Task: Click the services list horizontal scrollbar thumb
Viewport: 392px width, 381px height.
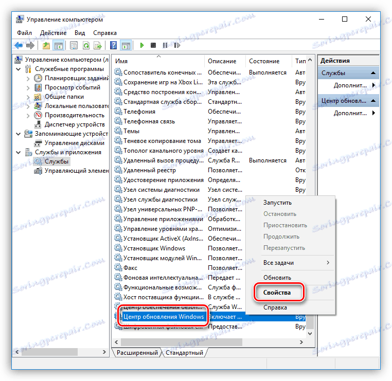Action: (181, 342)
